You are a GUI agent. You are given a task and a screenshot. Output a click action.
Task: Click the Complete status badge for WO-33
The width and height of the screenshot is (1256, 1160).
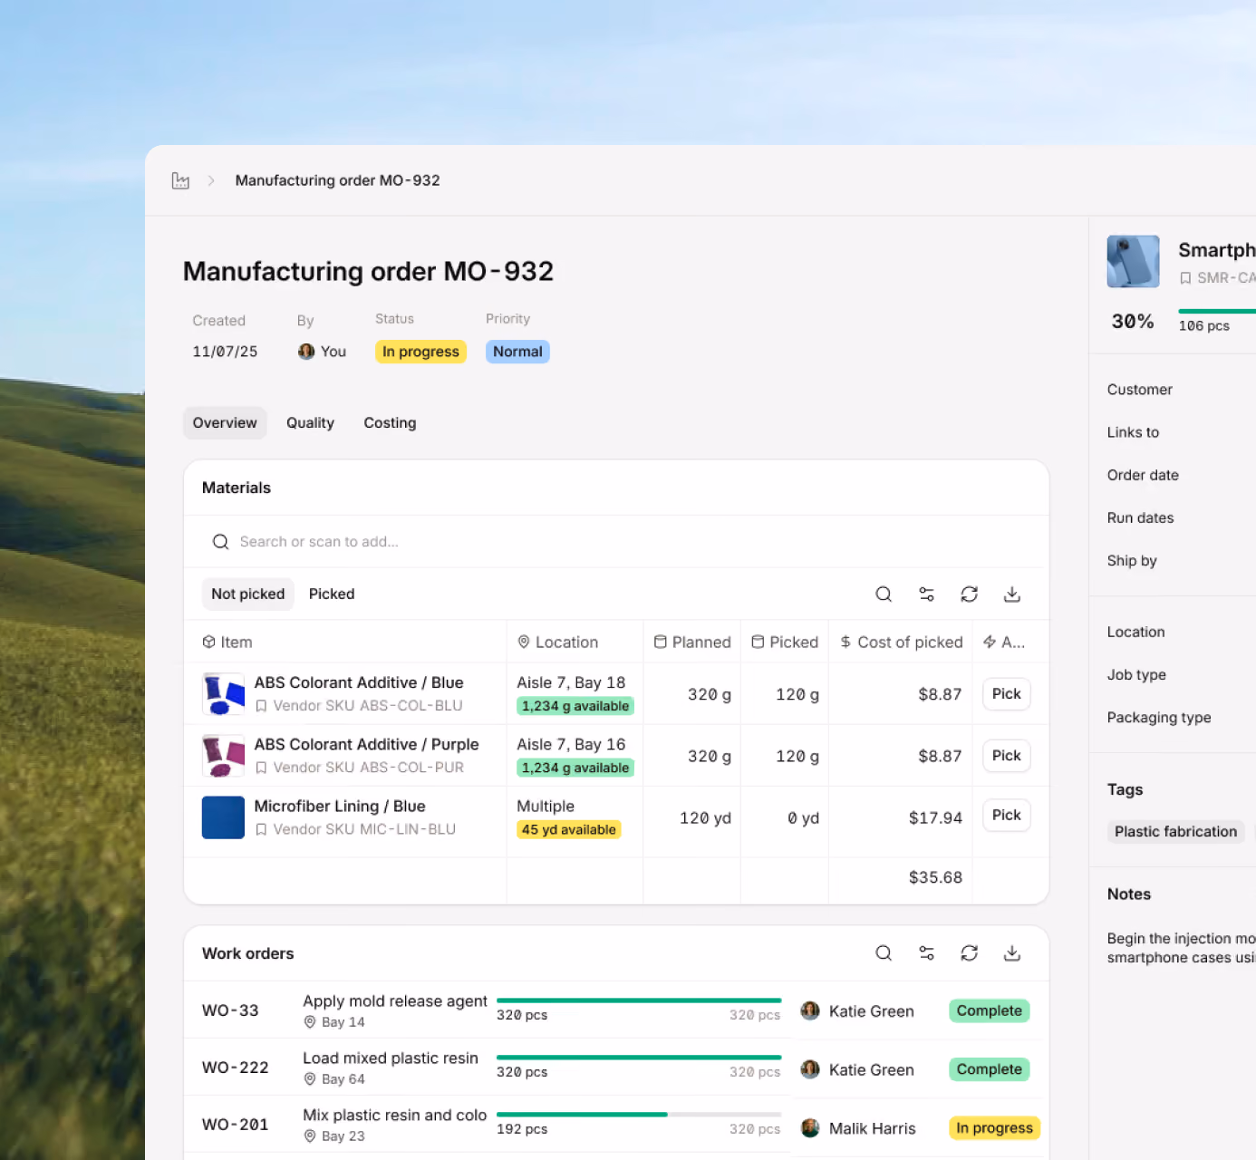(x=989, y=1010)
